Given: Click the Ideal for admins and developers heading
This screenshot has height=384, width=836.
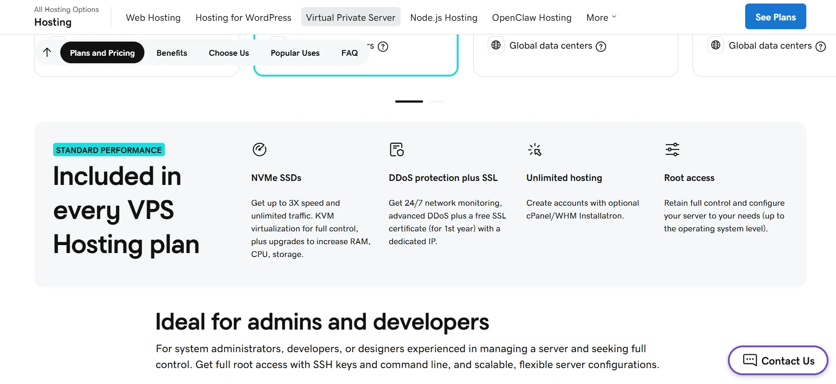Looking at the screenshot, I should pos(322,322).
